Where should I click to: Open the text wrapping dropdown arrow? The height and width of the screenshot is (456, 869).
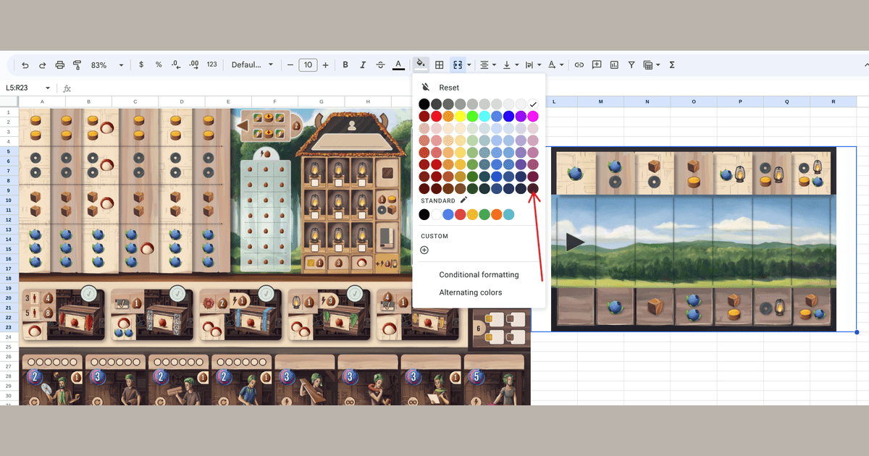click(539, 64)
